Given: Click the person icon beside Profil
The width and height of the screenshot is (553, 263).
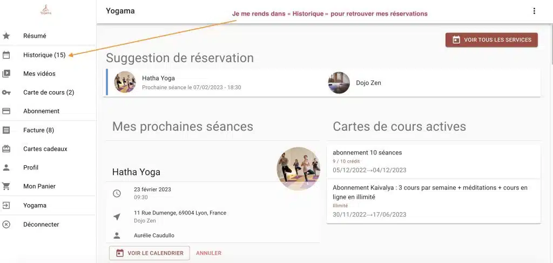Looking at the screenshot, I should coord(6,167).
